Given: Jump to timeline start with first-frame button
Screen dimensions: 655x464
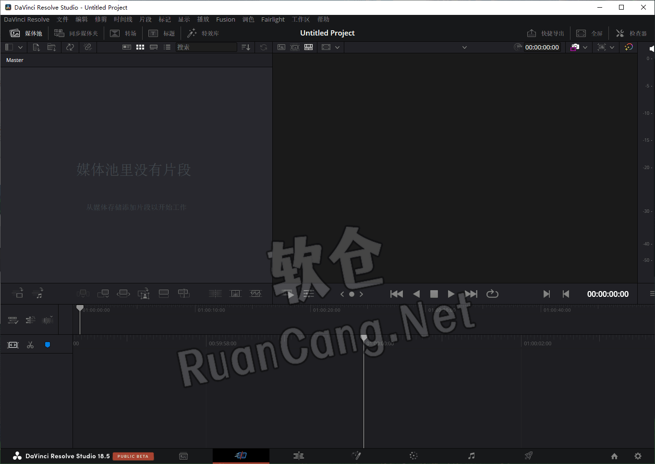Looking at the screenshot, I should [x=397, y=294].
